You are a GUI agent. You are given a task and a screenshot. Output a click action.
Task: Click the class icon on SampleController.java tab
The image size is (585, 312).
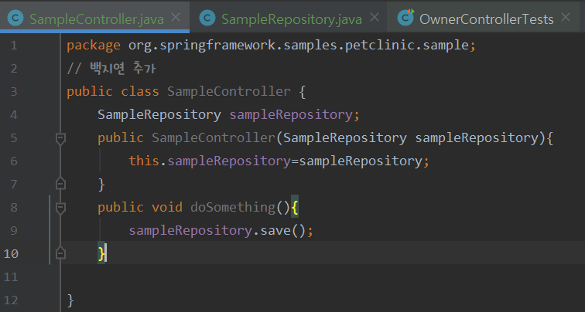(15, 18)
